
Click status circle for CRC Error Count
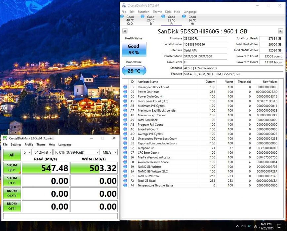tap(125, 153)
